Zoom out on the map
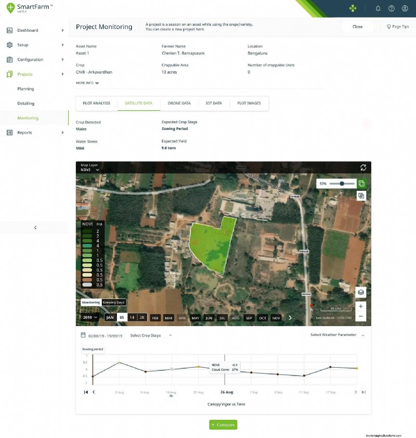The width and height of the screenshot is (416, 438). coord(361,316)
